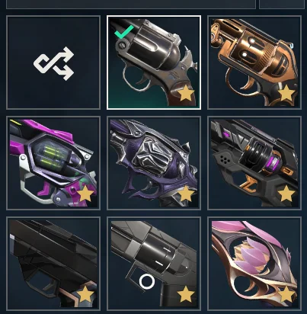Viewport: 307px width, 314px height.
Task: Toggle favorite star on magenta revolver
Action: click(85, 194)
